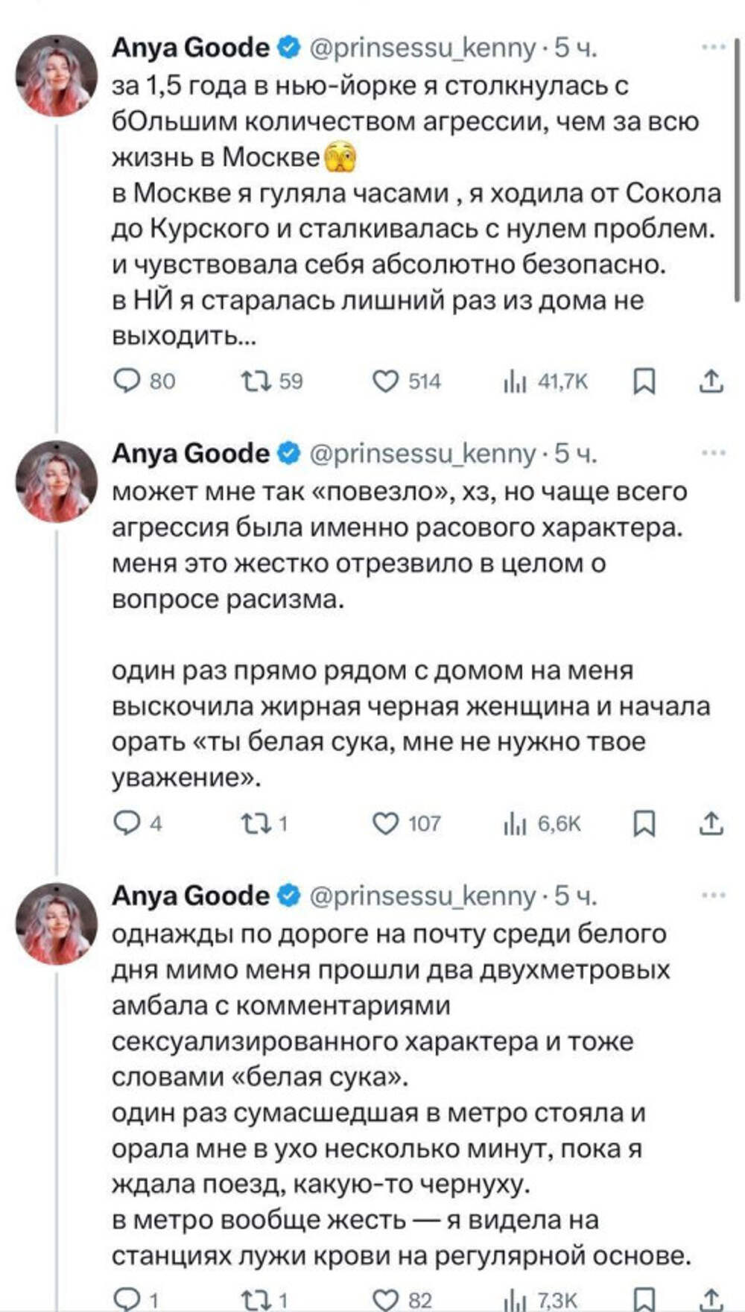Open more options on the second tweet

[x=713, y=453]
